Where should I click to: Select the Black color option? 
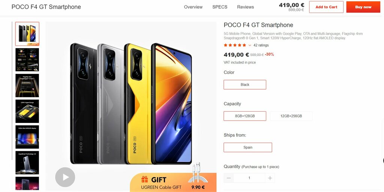pos(245,85)
